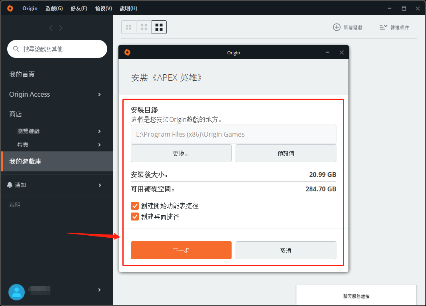Expand the 瀏覽遊戲 submenu arrow
The width and height of the screenshot is (426, 306).
click(x=100, y=131)
